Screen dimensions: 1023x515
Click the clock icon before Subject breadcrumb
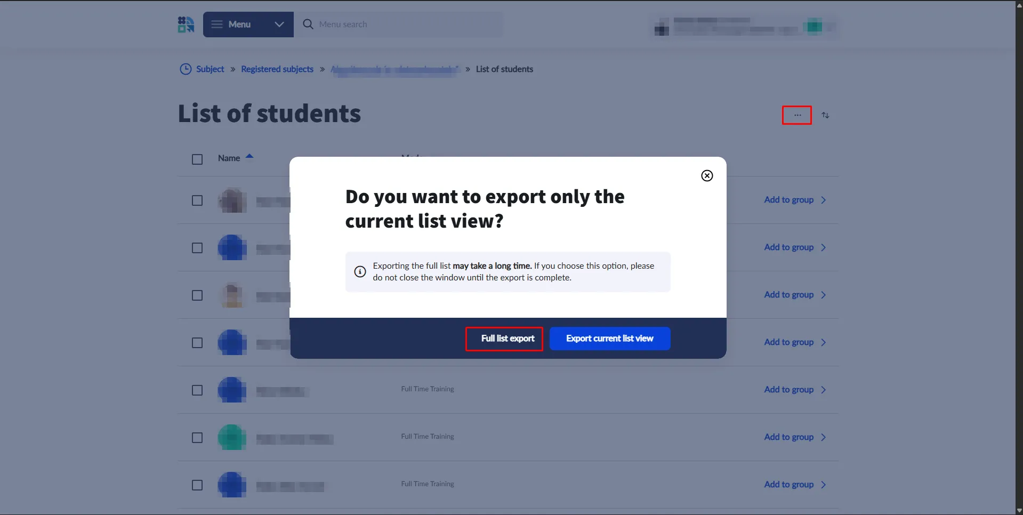pos(186,69)
